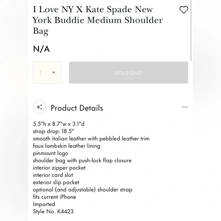Screen dimensions: 221x221
Task: Click the sparkle icon beside Product Details
Action: 39,107
